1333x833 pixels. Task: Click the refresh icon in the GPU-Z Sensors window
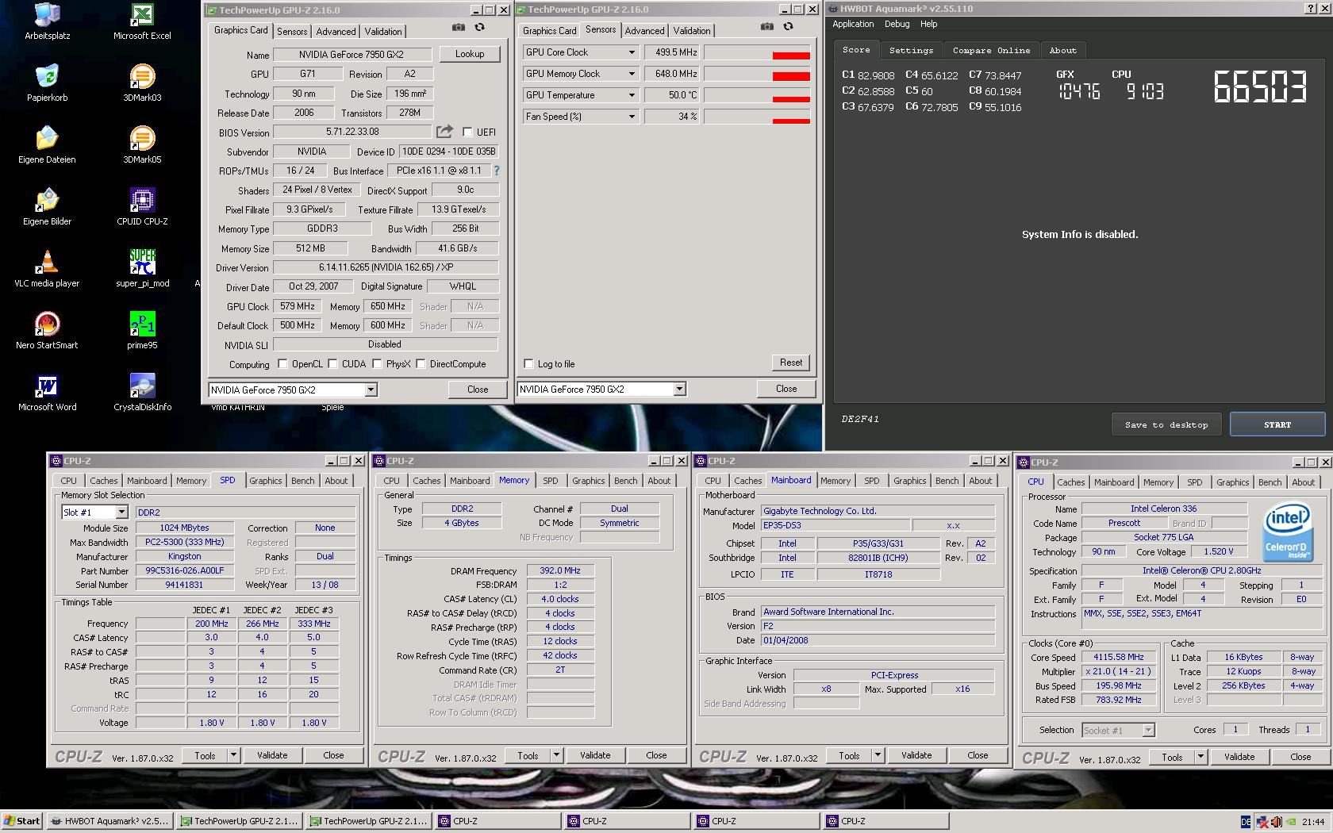click(788, 26)
